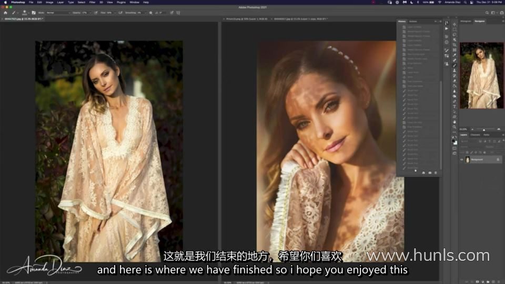Screen dimensions: 505x284
Task: Select the Hand tool
Action: pos(454,121)
